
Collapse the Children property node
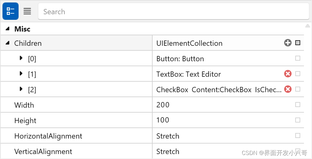[x=7, y=43]
